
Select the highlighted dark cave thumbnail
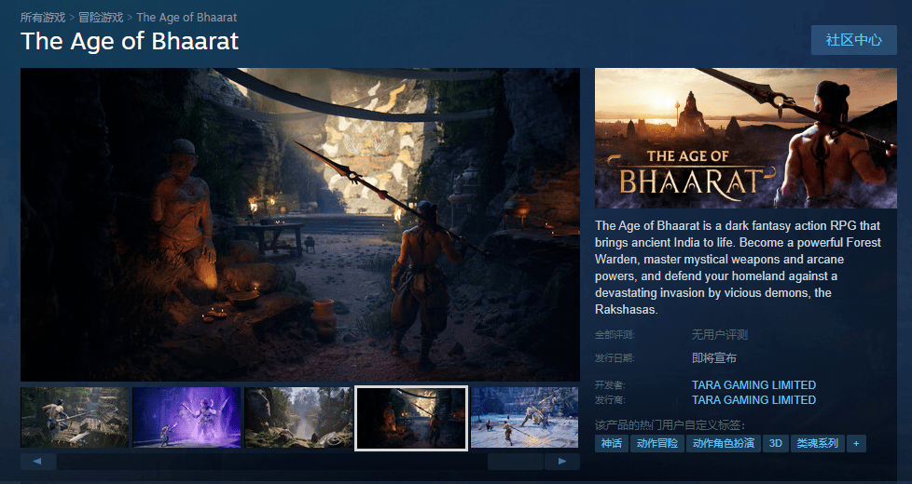pyautogui.click(x=410, y=418)
